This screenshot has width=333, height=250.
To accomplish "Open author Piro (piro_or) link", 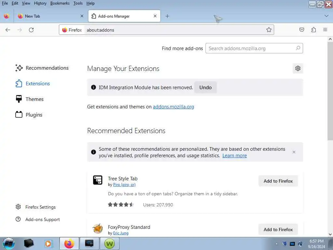I will (x=124, y=185).
